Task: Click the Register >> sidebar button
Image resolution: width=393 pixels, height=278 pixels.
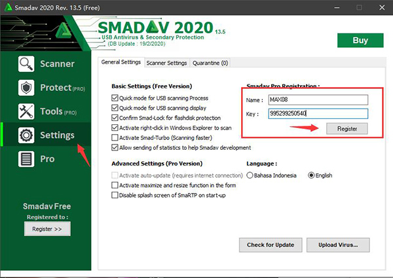Action: click(x=47, y=229)
